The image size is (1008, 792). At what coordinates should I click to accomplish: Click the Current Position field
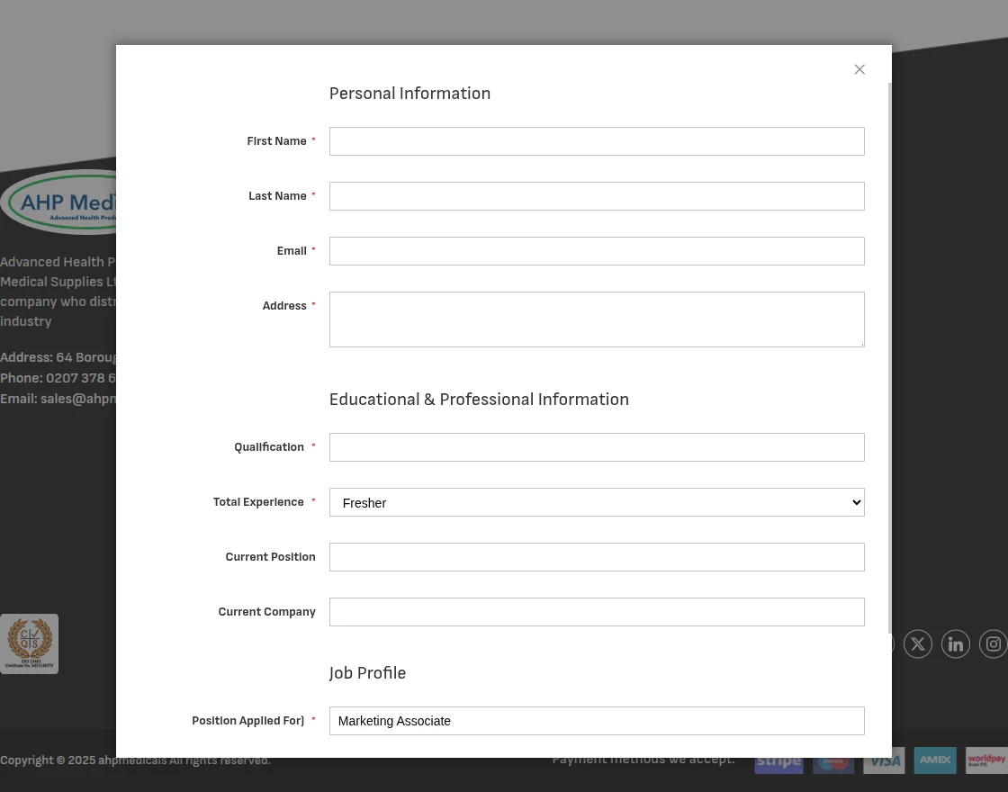tap(597, 557)
